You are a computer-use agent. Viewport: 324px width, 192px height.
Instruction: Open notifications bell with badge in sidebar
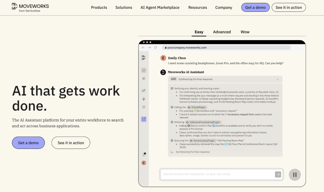[144, 154]
